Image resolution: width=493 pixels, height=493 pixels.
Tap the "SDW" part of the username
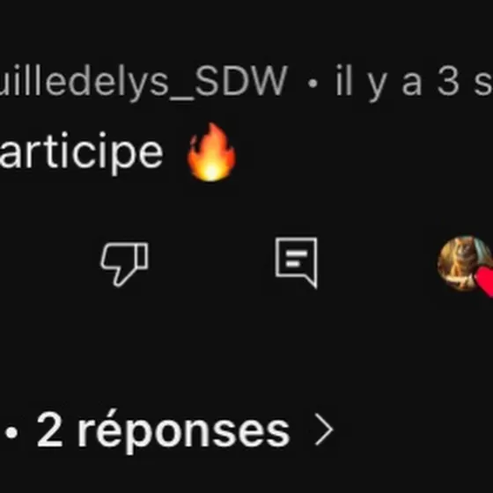241,80
